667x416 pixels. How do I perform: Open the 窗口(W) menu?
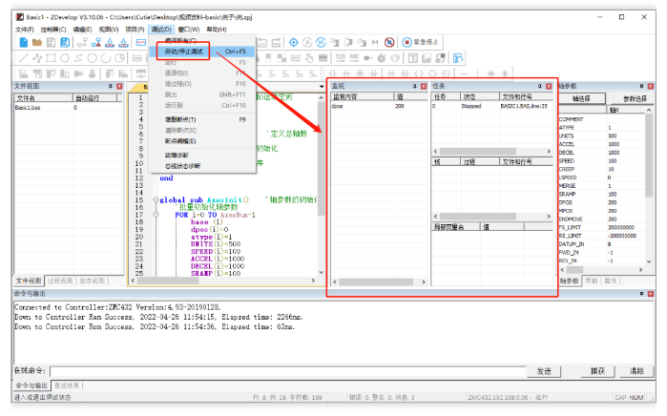click(x=188, y=30)
